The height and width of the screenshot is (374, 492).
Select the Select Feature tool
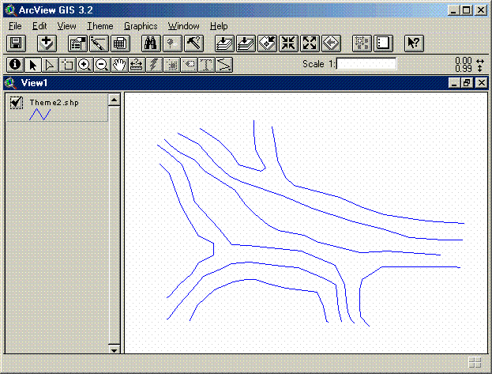(67, 65)
